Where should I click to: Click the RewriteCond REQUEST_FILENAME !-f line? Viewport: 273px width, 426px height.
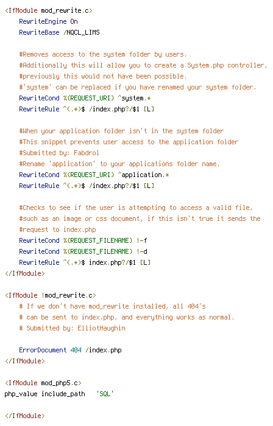pyautogui.click(x=83, y=240)
